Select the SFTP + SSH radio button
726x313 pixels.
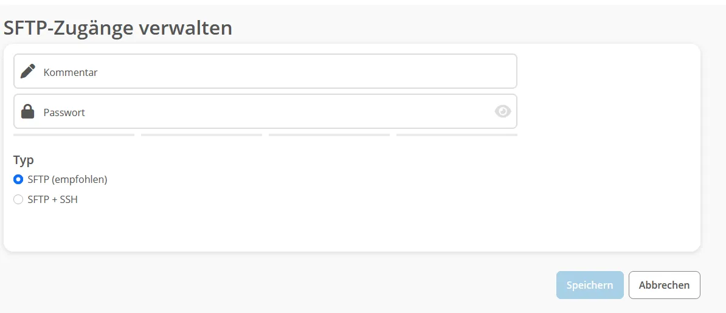[18, 199]
